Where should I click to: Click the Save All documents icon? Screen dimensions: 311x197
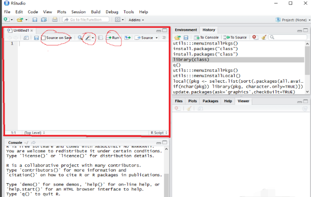tap(44, 20)
